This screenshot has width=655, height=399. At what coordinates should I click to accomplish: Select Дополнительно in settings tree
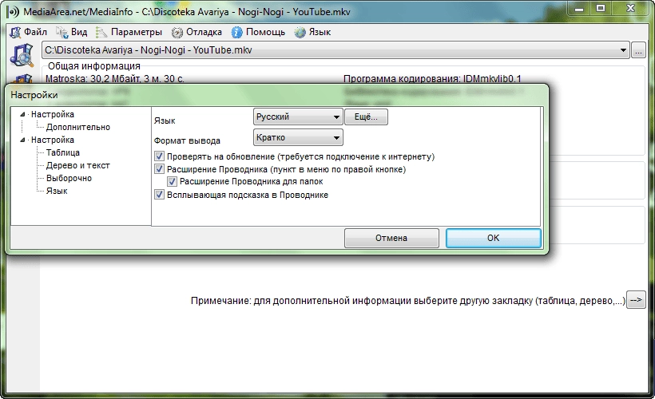78,128
